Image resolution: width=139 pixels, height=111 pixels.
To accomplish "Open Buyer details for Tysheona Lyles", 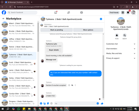I will [x=54, y=50].
